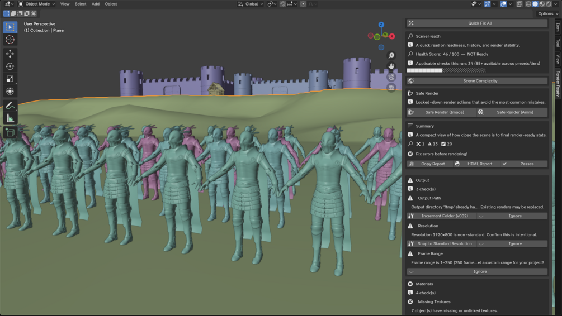The height and width of the screenshot is (316, 562).
Task: Click Snap to Standard Resolution
Action: (x=442, y=244)
